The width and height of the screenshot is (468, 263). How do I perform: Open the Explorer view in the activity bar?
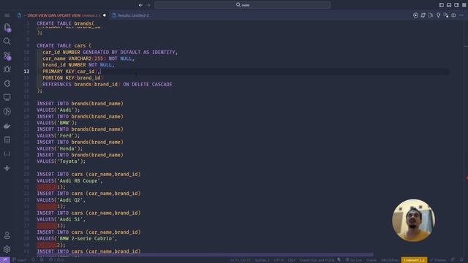click(x=7, y=28)
